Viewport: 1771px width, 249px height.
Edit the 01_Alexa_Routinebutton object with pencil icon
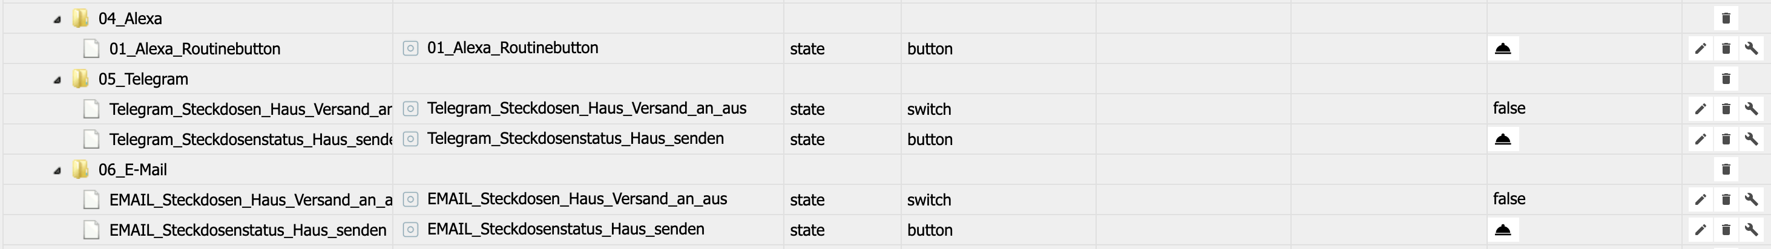click(x=1700, y=49)
